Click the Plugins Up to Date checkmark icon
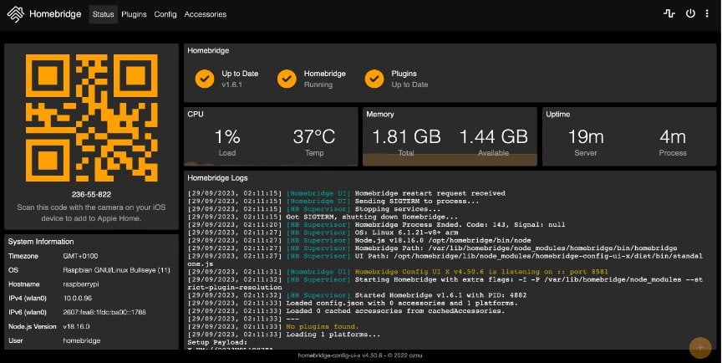 [374, 79]
